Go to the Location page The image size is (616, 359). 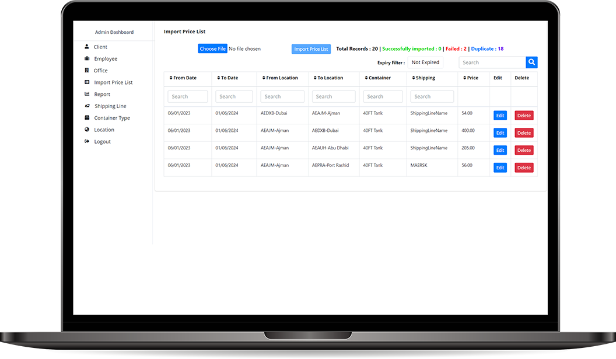click(104, 130)
